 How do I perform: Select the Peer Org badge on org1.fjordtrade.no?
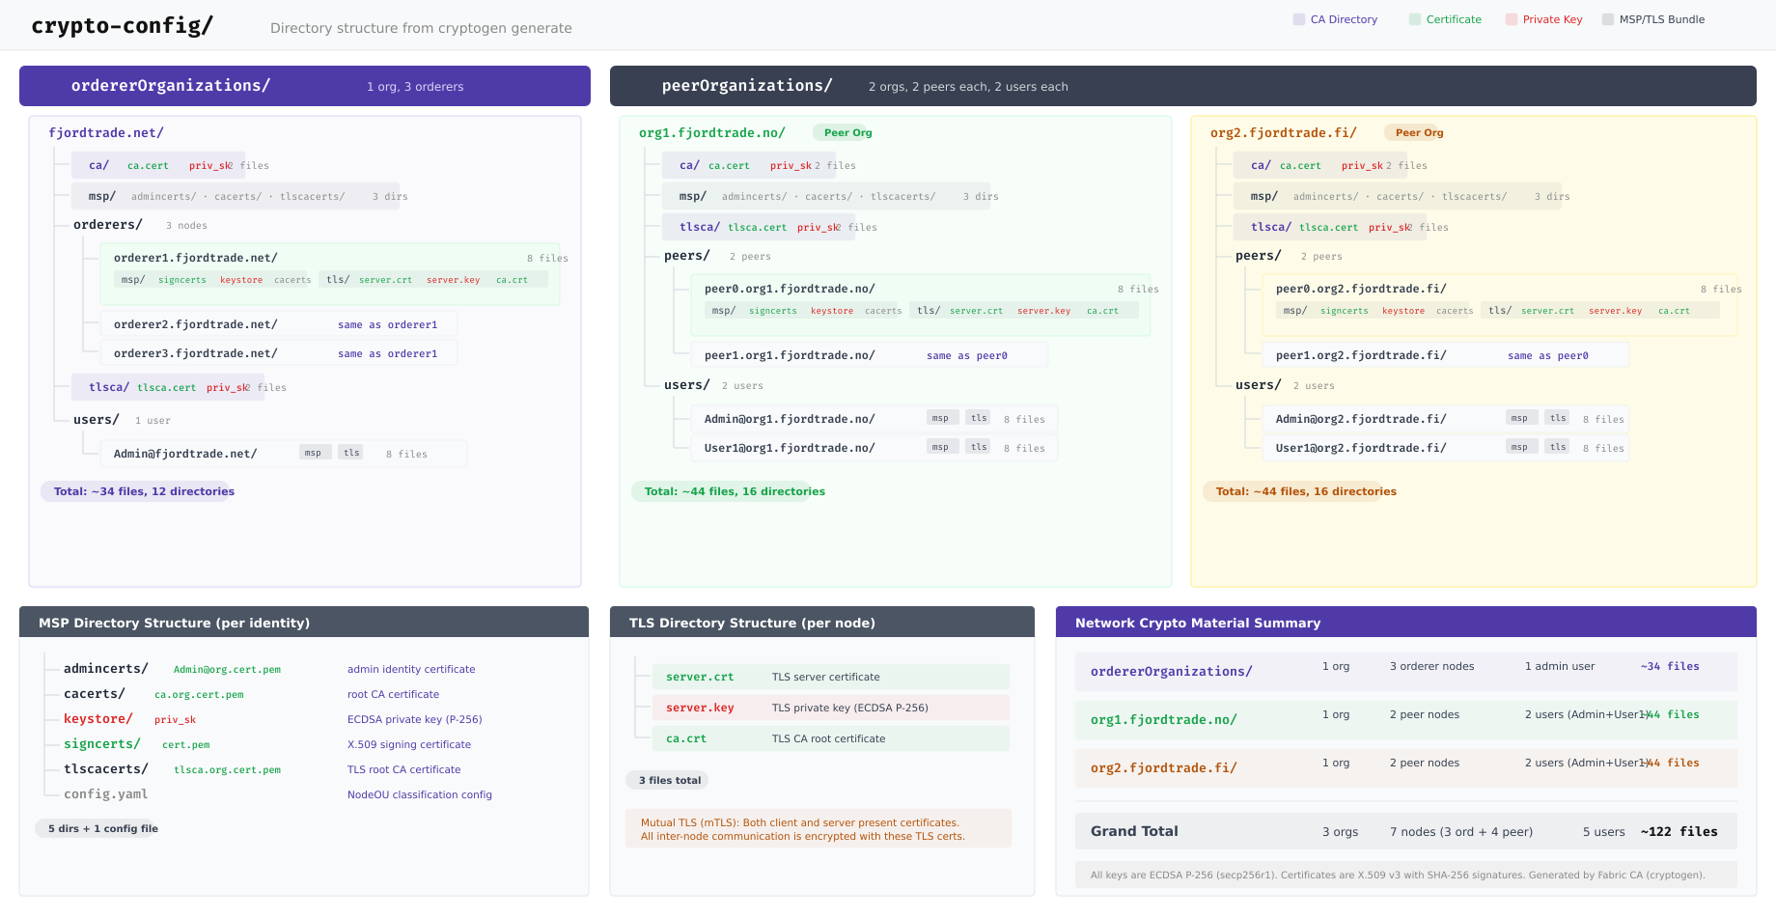point(844,132)
